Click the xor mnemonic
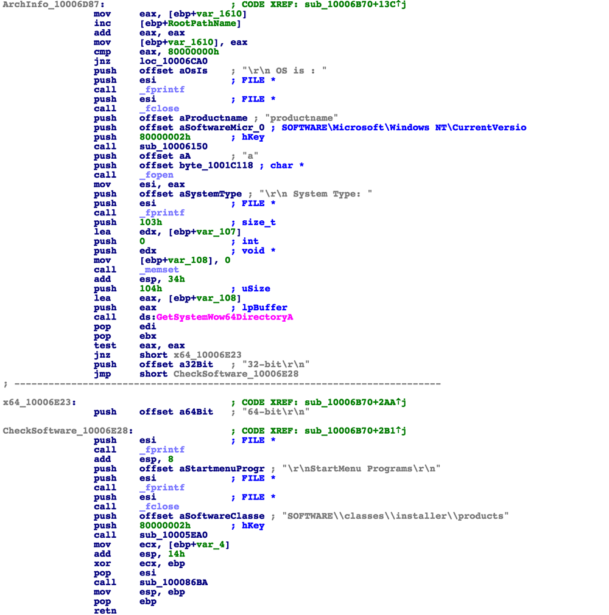The image size is (609, 615). point(102,563)
